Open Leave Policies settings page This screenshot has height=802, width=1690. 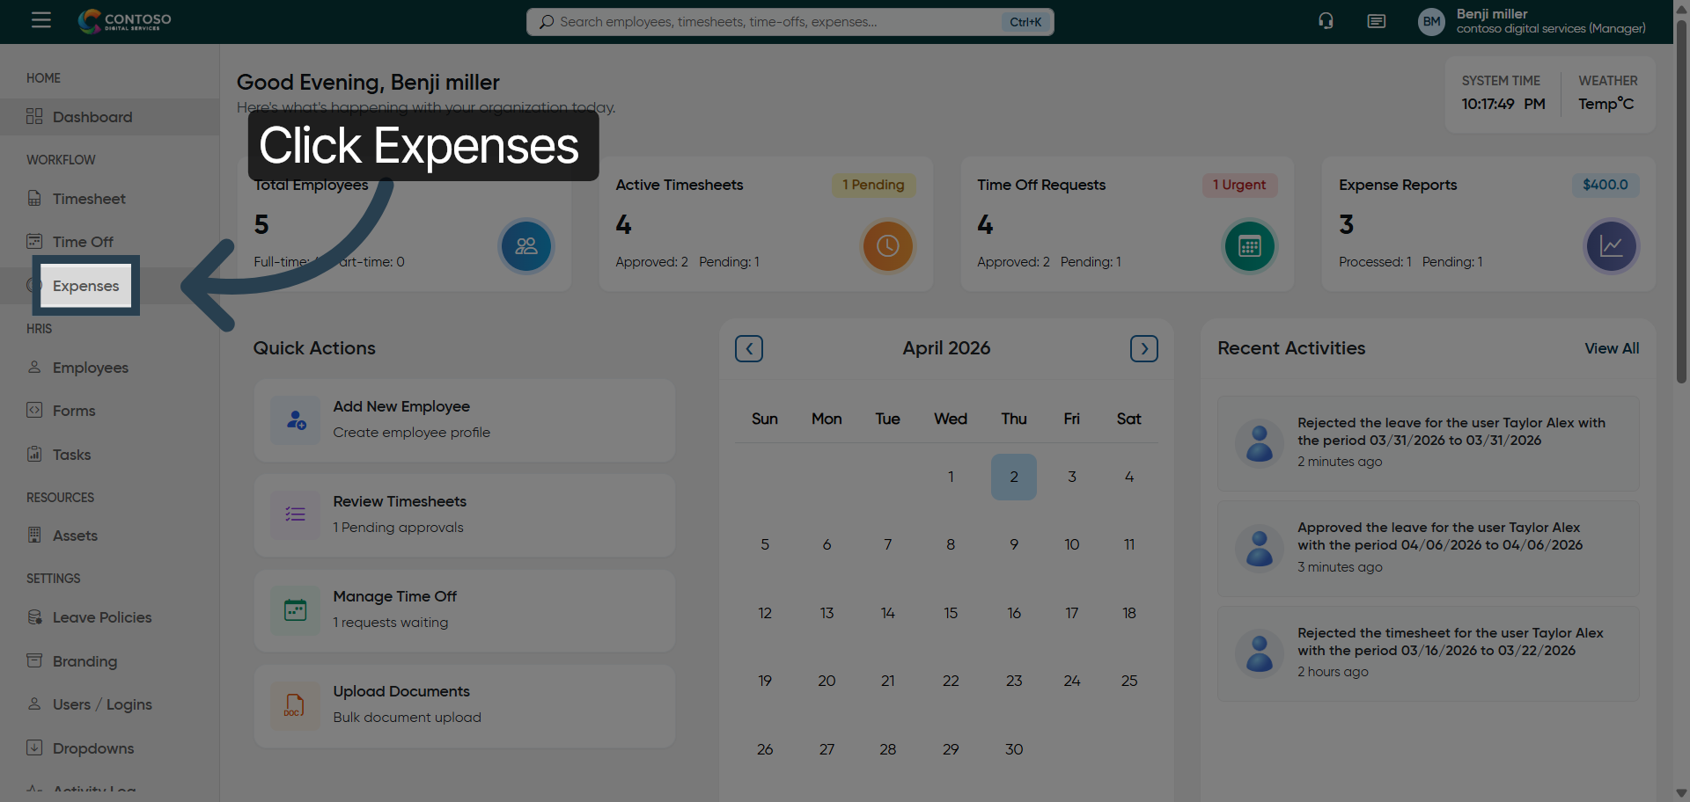[x=101, y=617]
